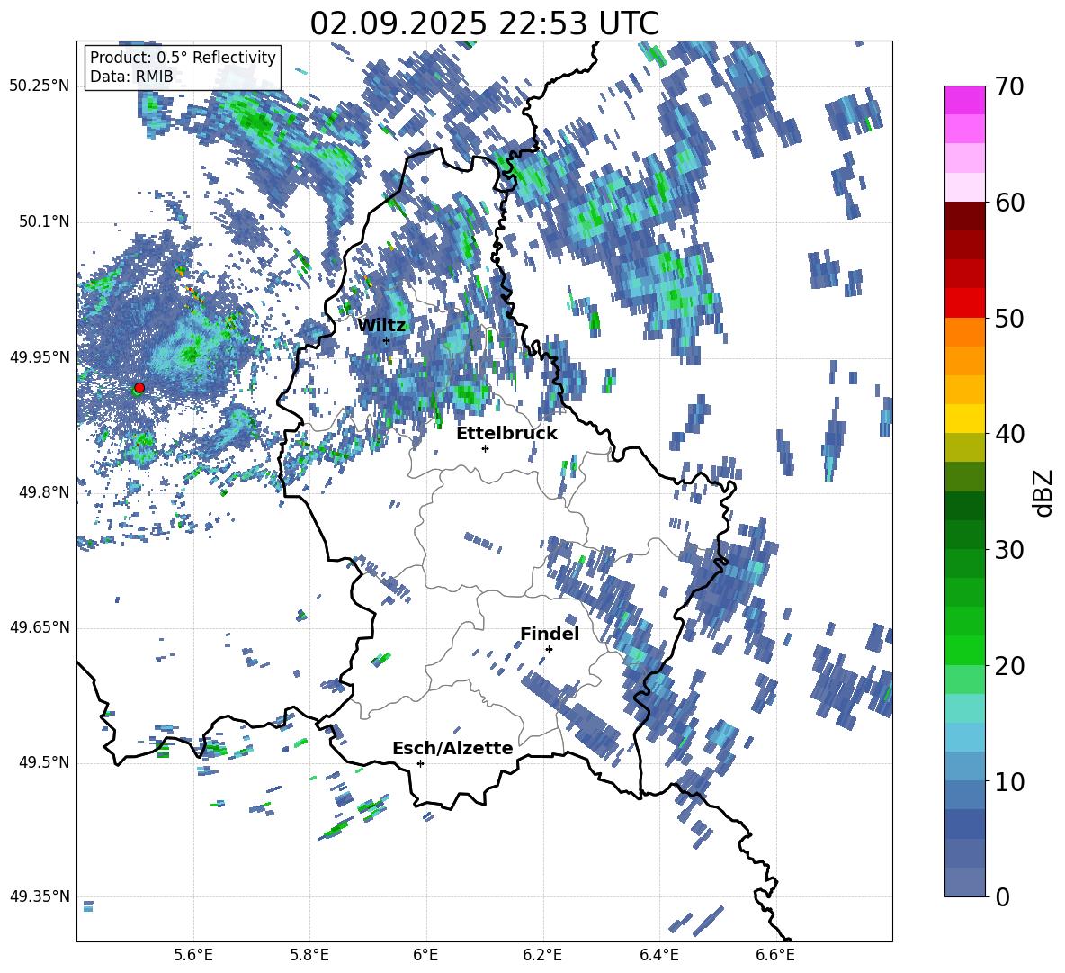Click the dark blue colorbar segment near 0
Image resolution: width=1065 pixels, height=973 pixels.
965,882
